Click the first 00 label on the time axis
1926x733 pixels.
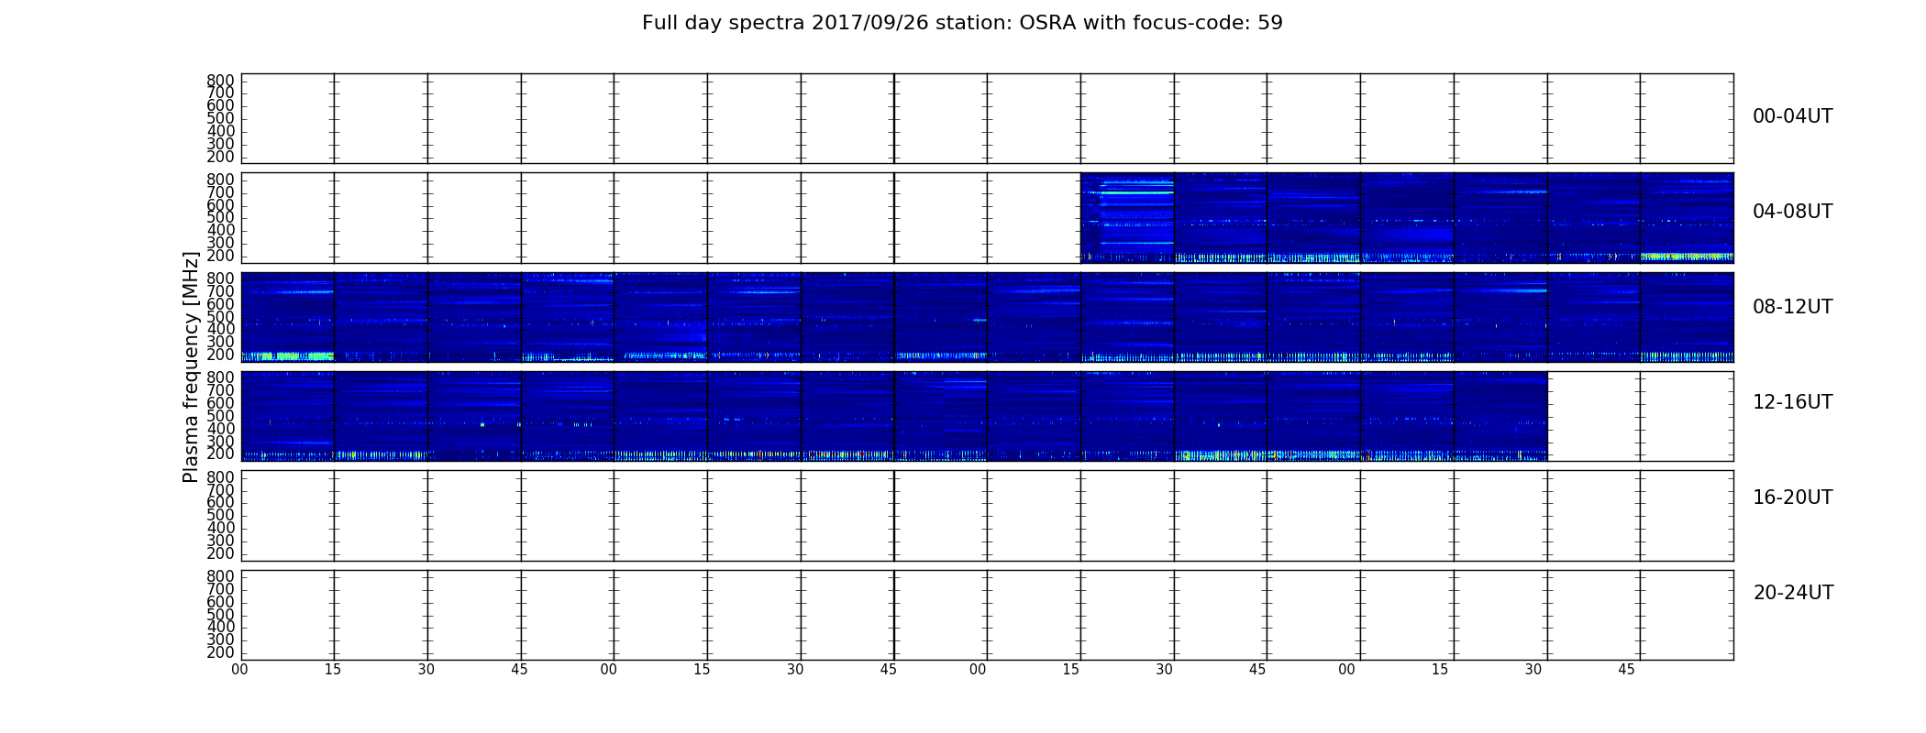pyautogui.click(x=239, y=670)
